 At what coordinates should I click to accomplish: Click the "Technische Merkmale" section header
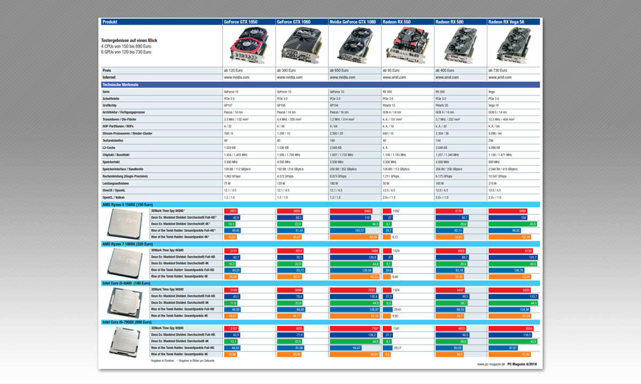(x=320, y=84)
